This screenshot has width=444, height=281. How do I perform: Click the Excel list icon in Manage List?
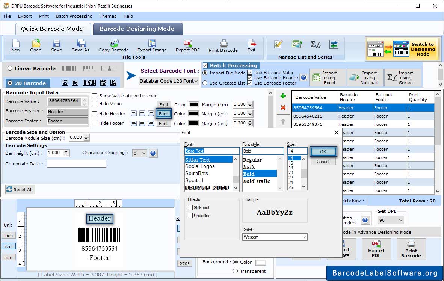(x=297, y=44)
